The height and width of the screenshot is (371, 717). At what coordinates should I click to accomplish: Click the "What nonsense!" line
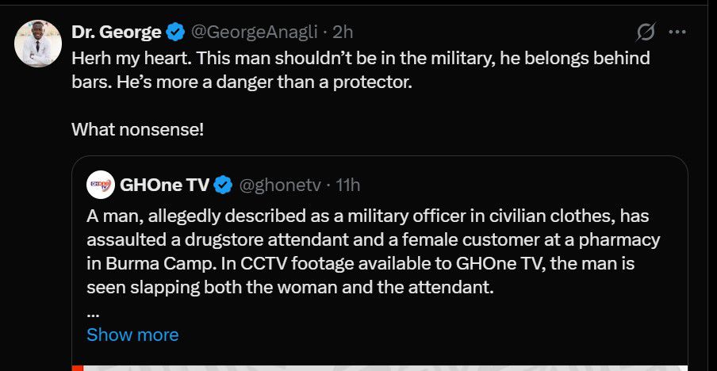[137, 128]
